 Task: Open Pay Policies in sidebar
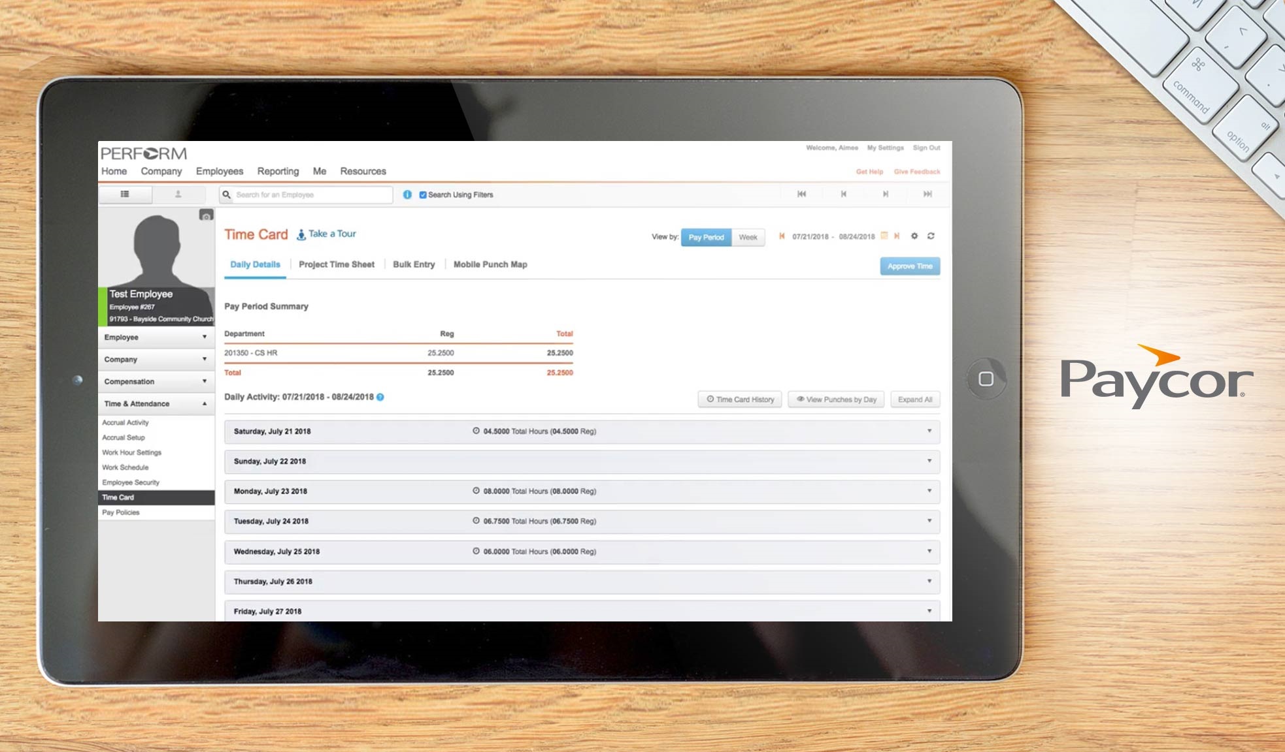tap(121, 512)
